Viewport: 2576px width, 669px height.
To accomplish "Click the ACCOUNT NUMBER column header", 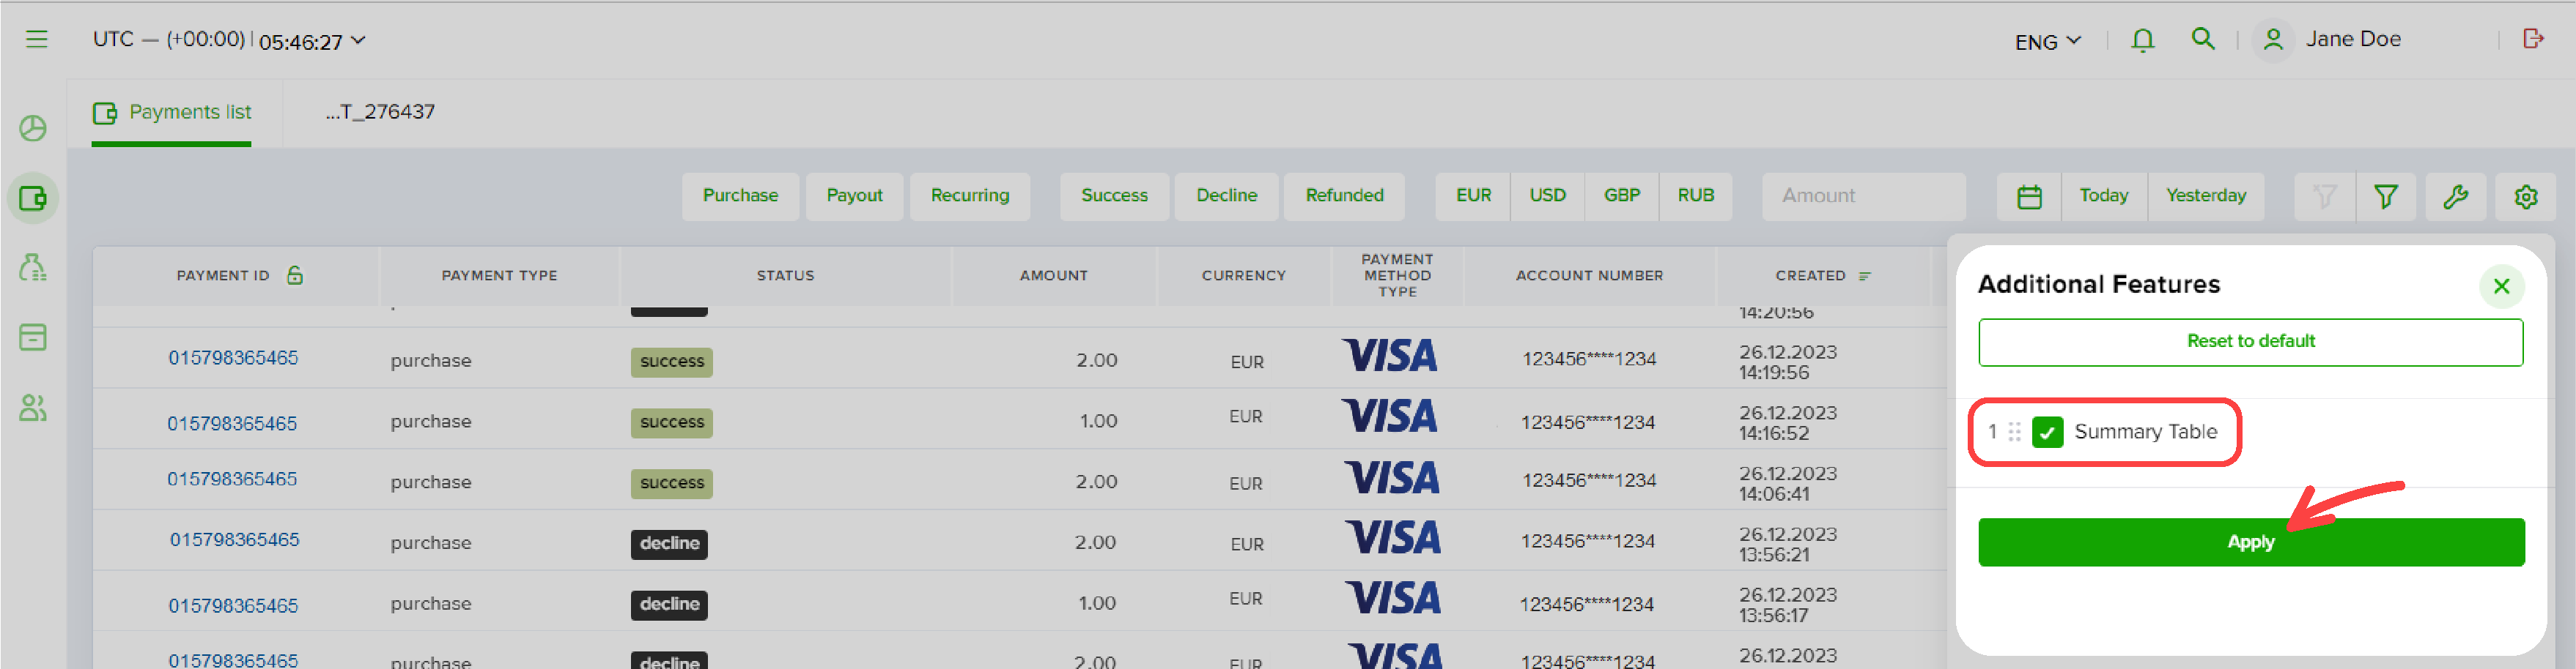I will [x=1589, y=276].
